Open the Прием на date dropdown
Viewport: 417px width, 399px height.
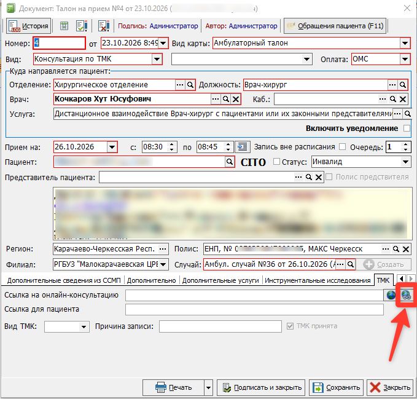tap(112, 147)
